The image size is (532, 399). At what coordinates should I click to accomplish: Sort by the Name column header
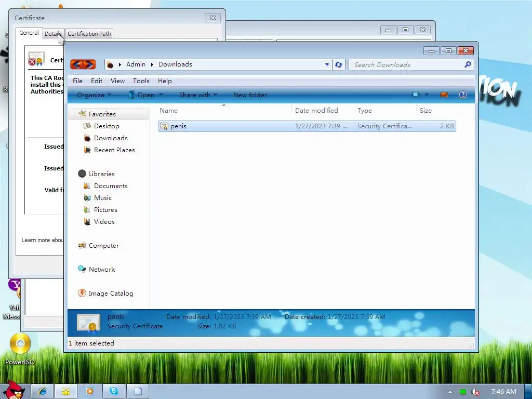[224, 110]
